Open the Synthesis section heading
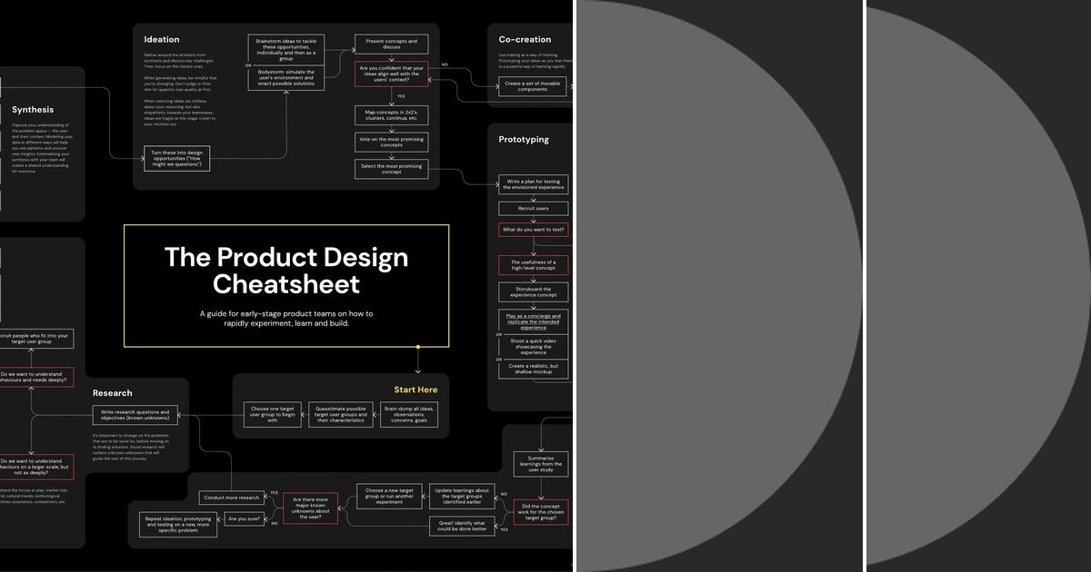This screenshot has width=1091, height=572. (x=32, y=109)
